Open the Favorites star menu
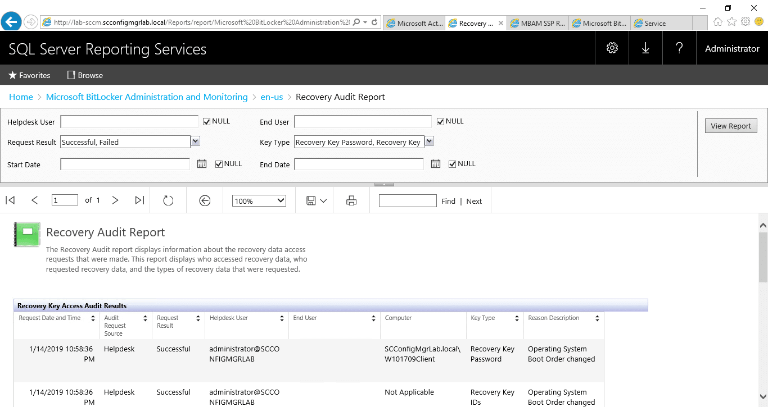The height and width of the screenshot is (407, 768). point(29,75)
